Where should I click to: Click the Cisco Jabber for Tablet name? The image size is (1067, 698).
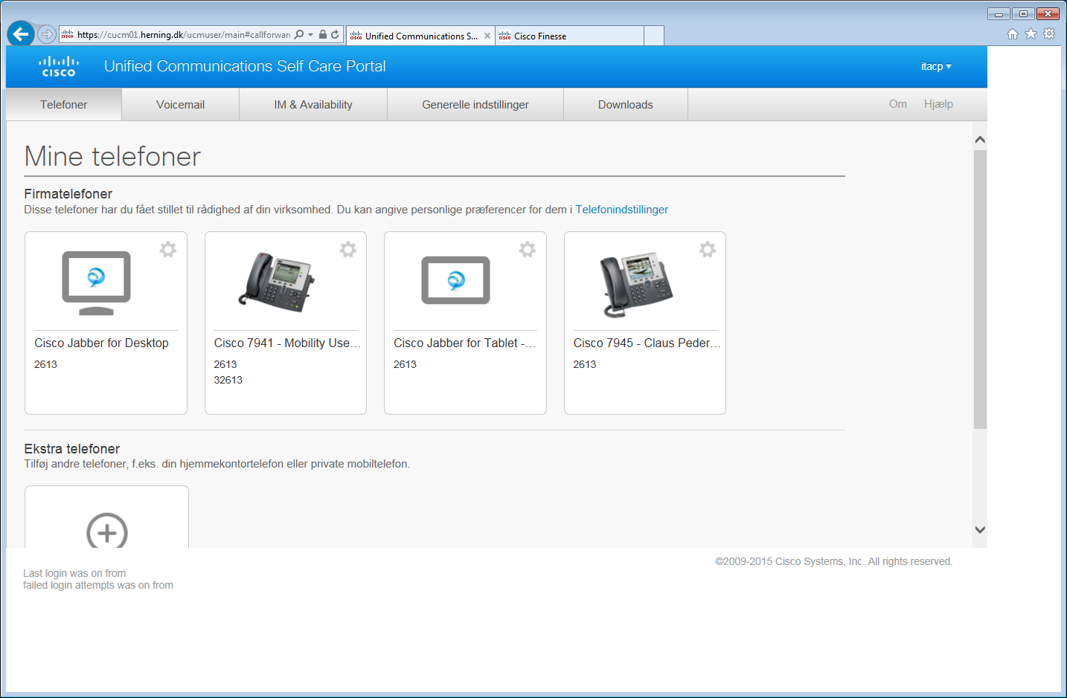coord(464,343)
